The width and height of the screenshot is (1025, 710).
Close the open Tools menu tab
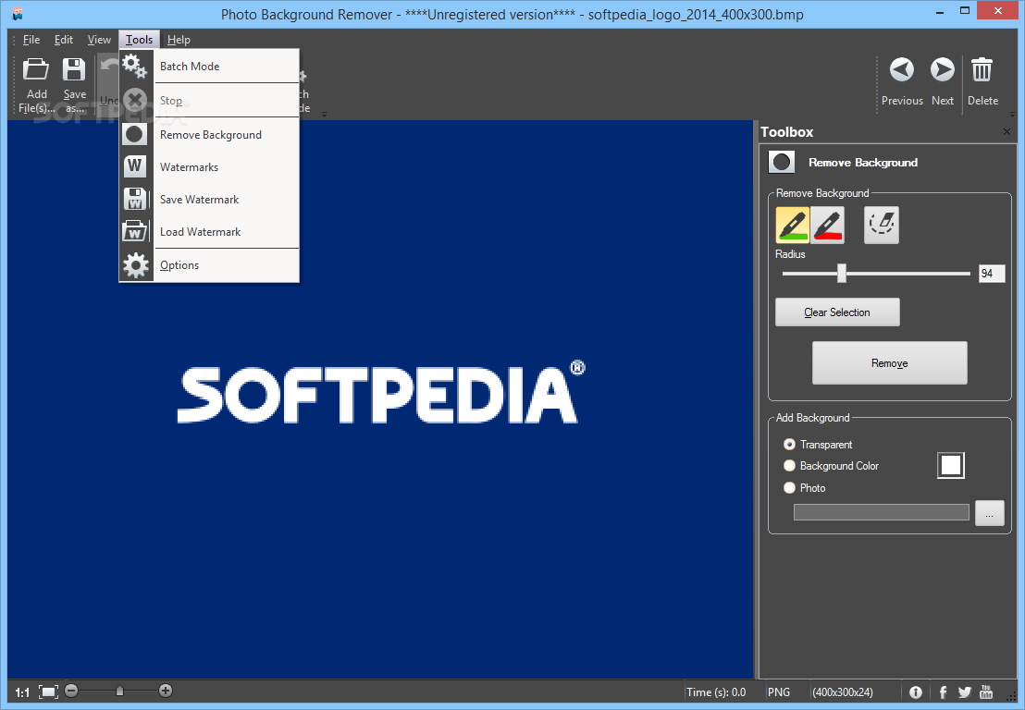pyautogui.click(x=140, y=40)
